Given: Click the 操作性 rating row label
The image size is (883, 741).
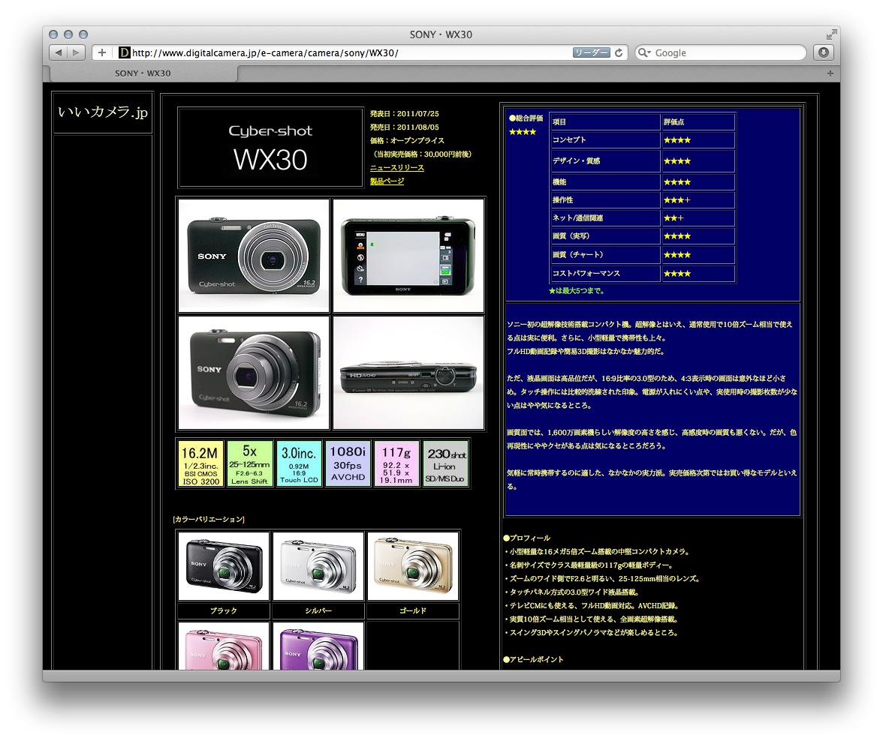Looking at the screenshot, I should pyautogui.click(x=562, y=199).
